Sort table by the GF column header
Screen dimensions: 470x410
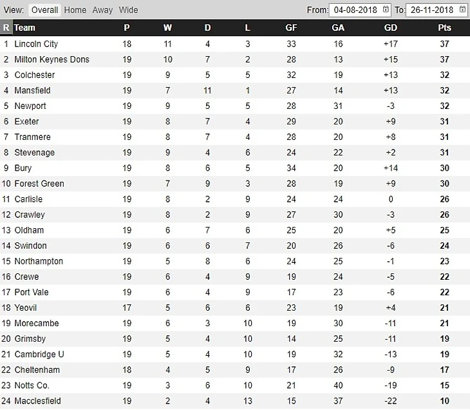pyautogui.click(x=291, y=28)
